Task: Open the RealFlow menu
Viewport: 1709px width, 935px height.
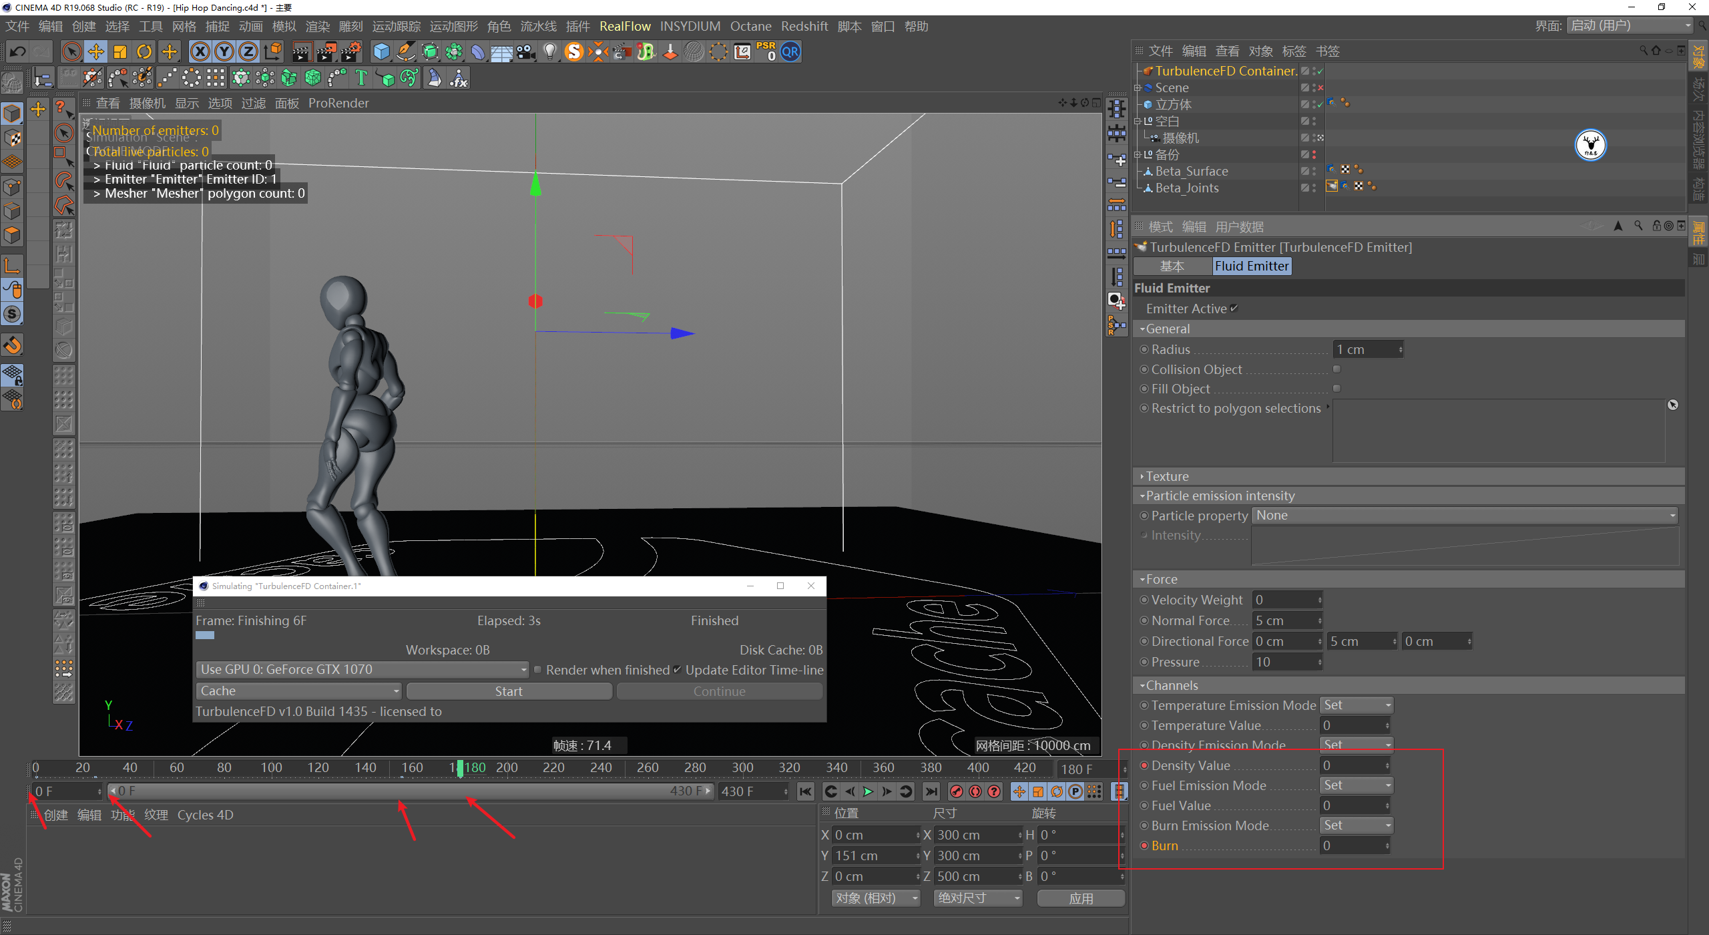Action: (624, 26)
